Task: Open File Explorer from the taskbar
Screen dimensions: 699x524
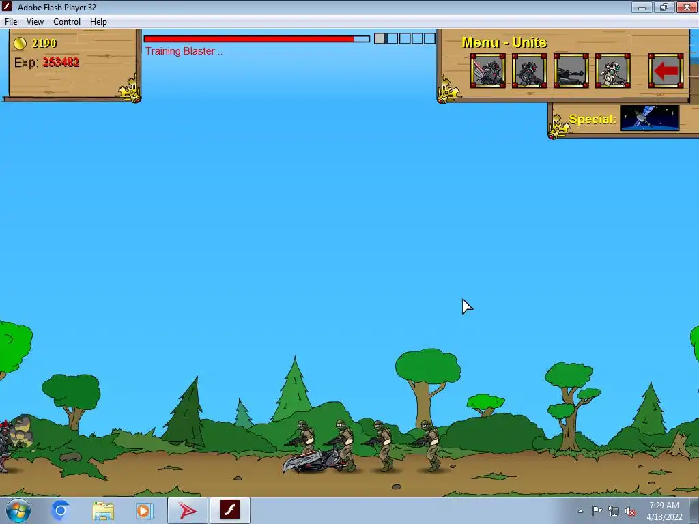Action: 103,511
